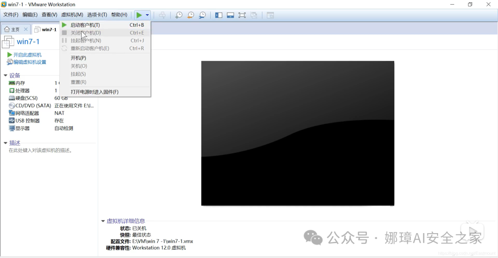Enter full screen mode icon
The width and height of the screenshot is (498, 258).
242,15
